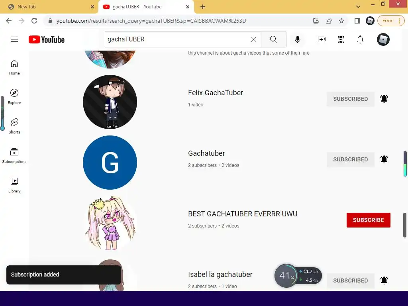Reload the page with refresh icon
The height and width of the screenshot is (306, 408).
[34, 21]
